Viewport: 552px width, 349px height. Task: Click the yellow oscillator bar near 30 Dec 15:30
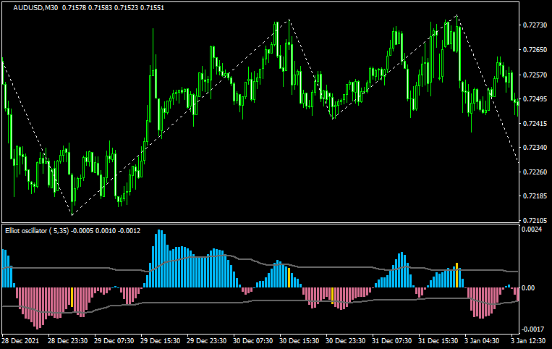pyautogui.click(x=289, y=278)
